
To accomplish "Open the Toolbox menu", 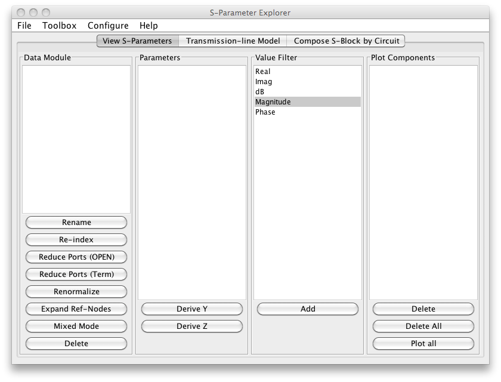I will click(x=59, y=26).
